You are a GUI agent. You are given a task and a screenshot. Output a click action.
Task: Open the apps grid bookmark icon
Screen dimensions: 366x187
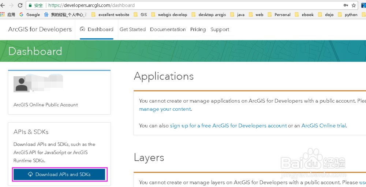point(3,15)
